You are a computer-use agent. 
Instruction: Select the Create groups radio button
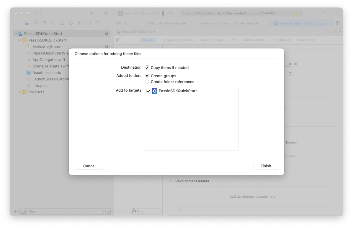[x=147, y=76]
